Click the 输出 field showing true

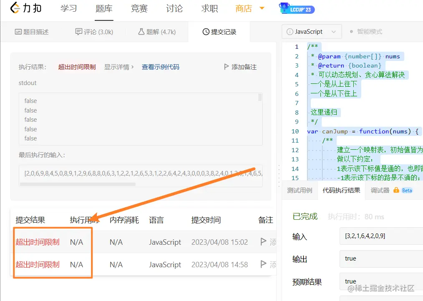(x=381, y=258)
